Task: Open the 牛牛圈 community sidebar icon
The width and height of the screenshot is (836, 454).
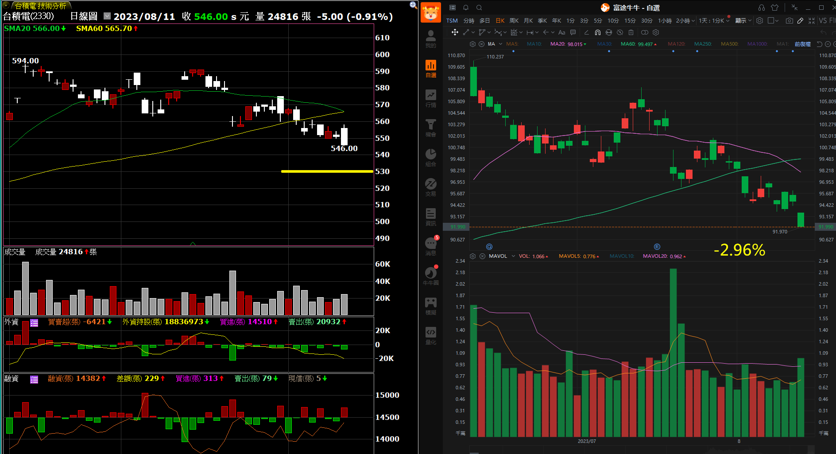Action: [430, 276]
